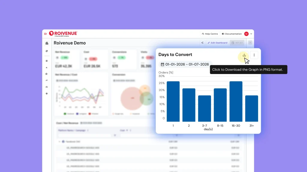Click the bar for 16-30 days
307x172 pixels.
(236, 102)
